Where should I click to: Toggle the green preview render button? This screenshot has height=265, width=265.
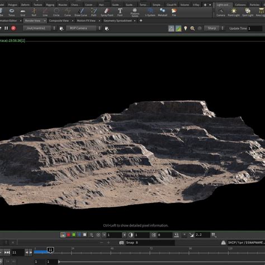(178, 29)
